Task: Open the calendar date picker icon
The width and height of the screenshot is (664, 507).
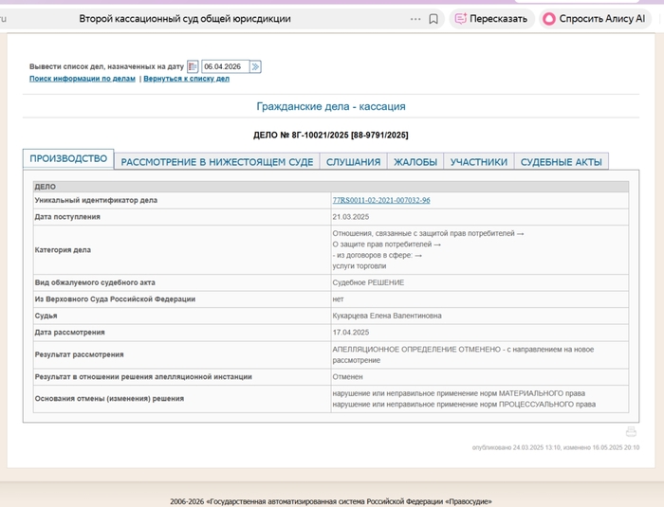Action: pyautogui.click(x=193, y=66)
